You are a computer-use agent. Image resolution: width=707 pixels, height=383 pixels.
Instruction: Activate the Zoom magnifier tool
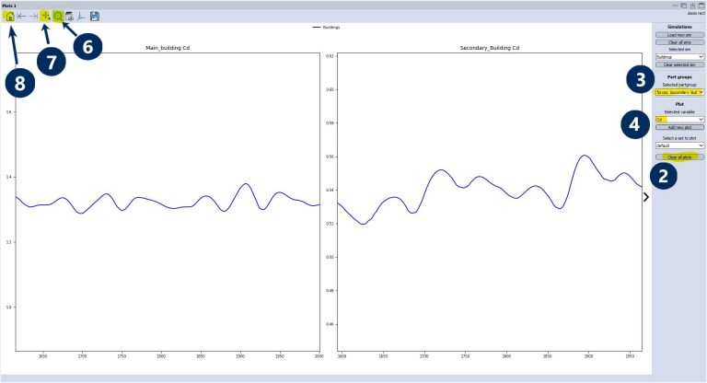coord(58,17)
